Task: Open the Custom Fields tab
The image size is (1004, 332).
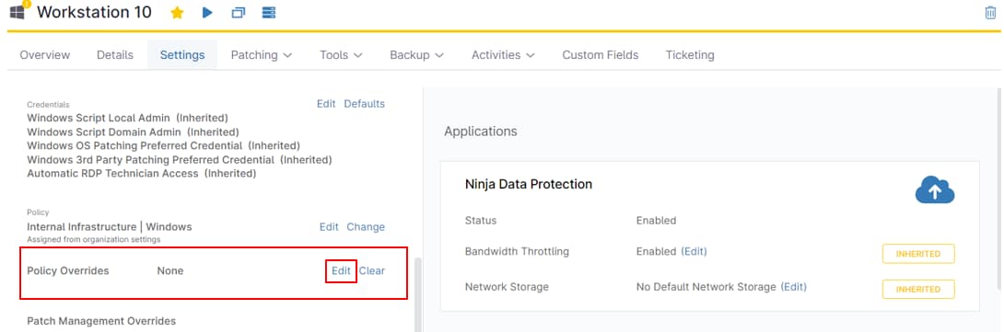Action: (x=601, y=55)
